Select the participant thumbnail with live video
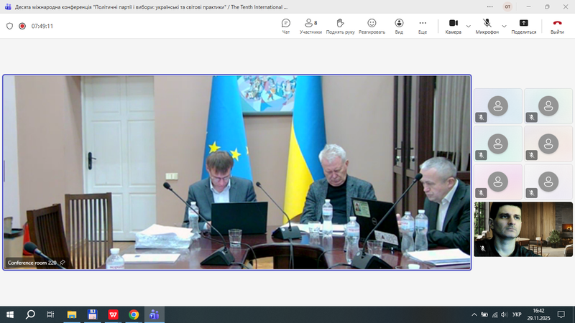Screen dimensions: 575x323 [x=523, y=229]
